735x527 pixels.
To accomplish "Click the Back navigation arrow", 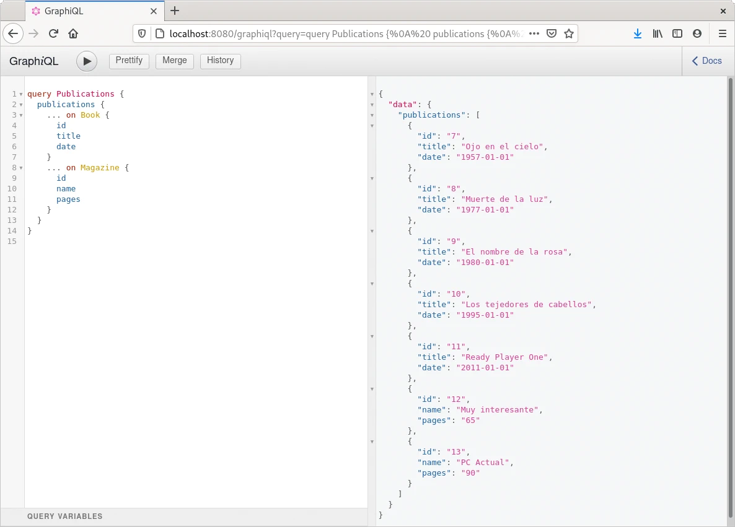I will pos(14,33).
